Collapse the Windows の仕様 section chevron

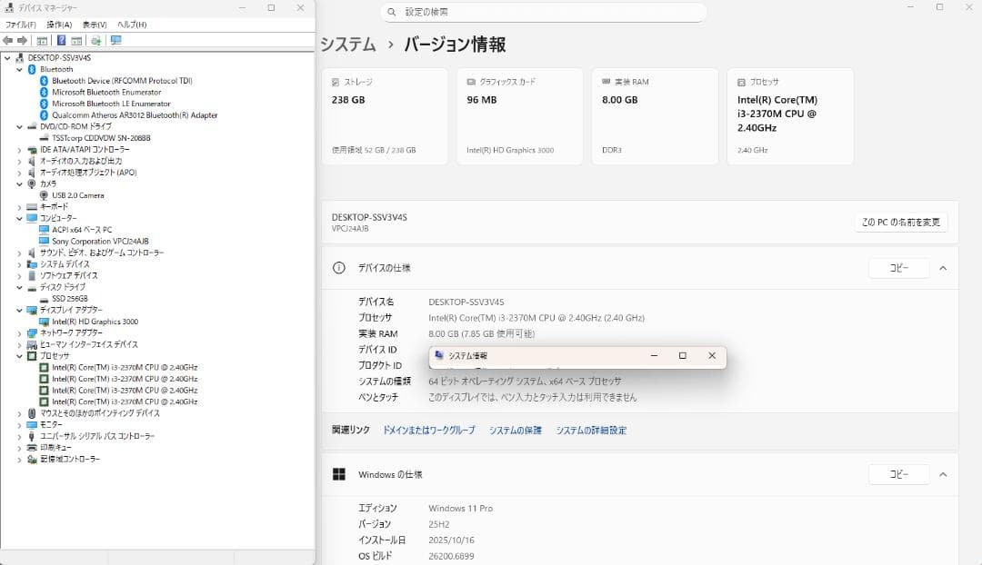point(943,473)
